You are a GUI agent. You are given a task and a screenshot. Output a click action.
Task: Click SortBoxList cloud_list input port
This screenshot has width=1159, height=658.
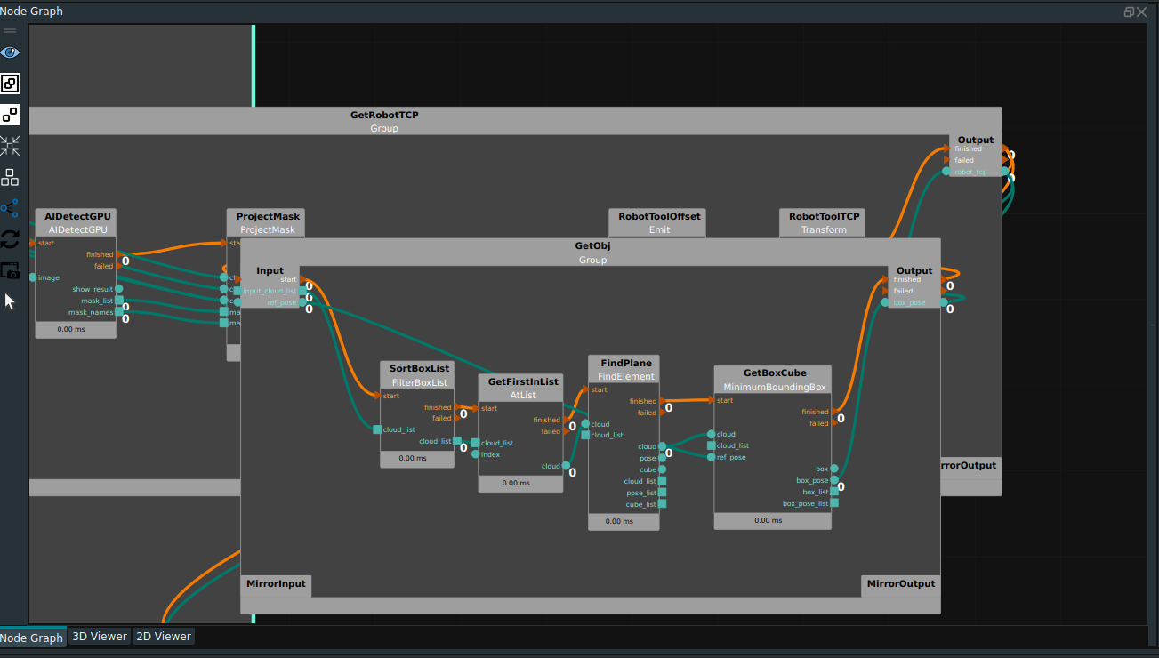point(377,429)
